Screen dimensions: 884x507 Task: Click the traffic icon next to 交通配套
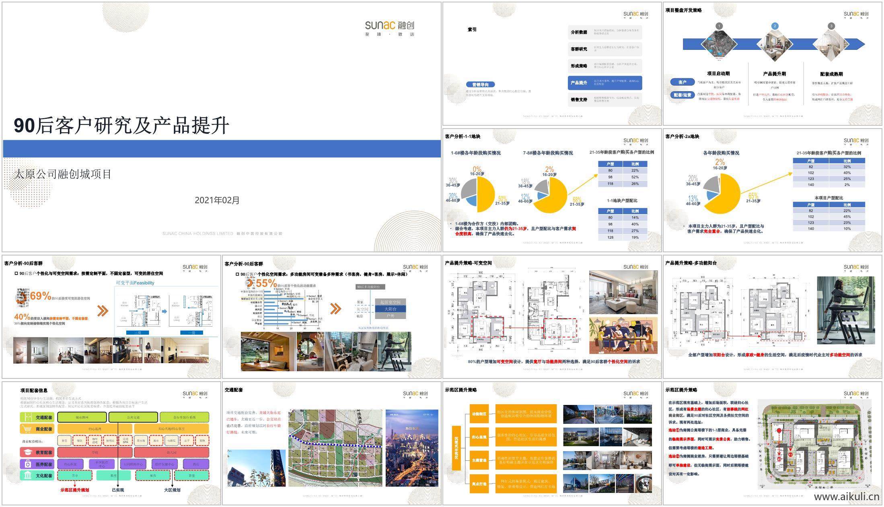pos(29,417)
